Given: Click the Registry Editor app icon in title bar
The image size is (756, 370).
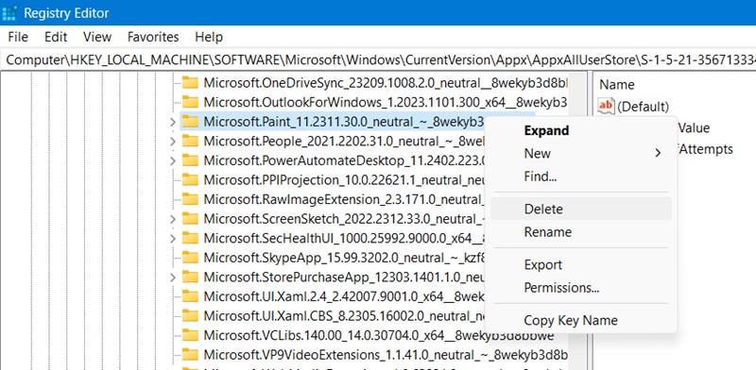Looking at the screenshot, I should tap(9, 13).
